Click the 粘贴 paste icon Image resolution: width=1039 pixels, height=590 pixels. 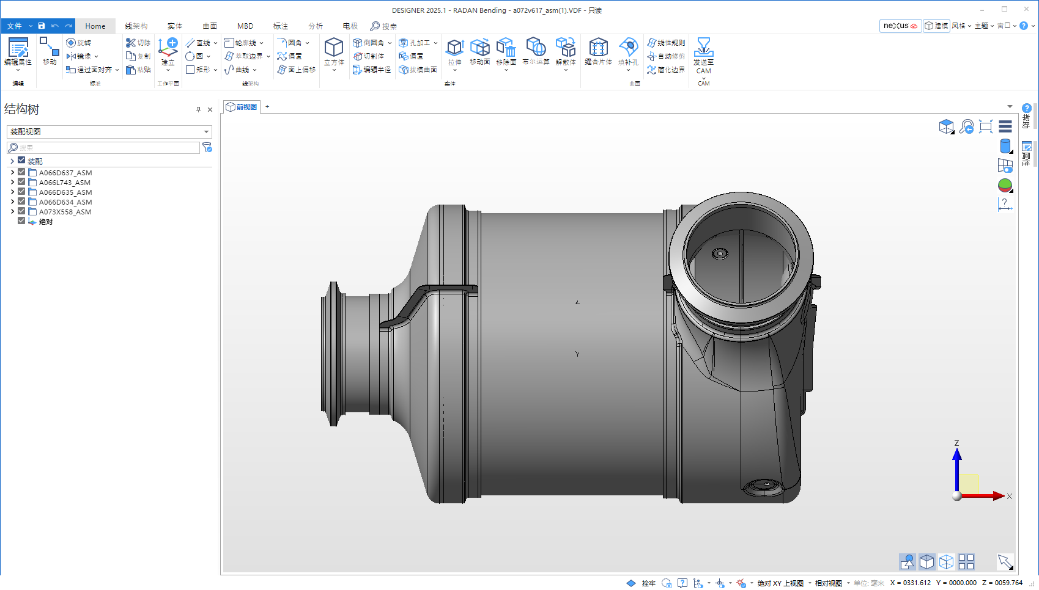click(x=130, y=70)
